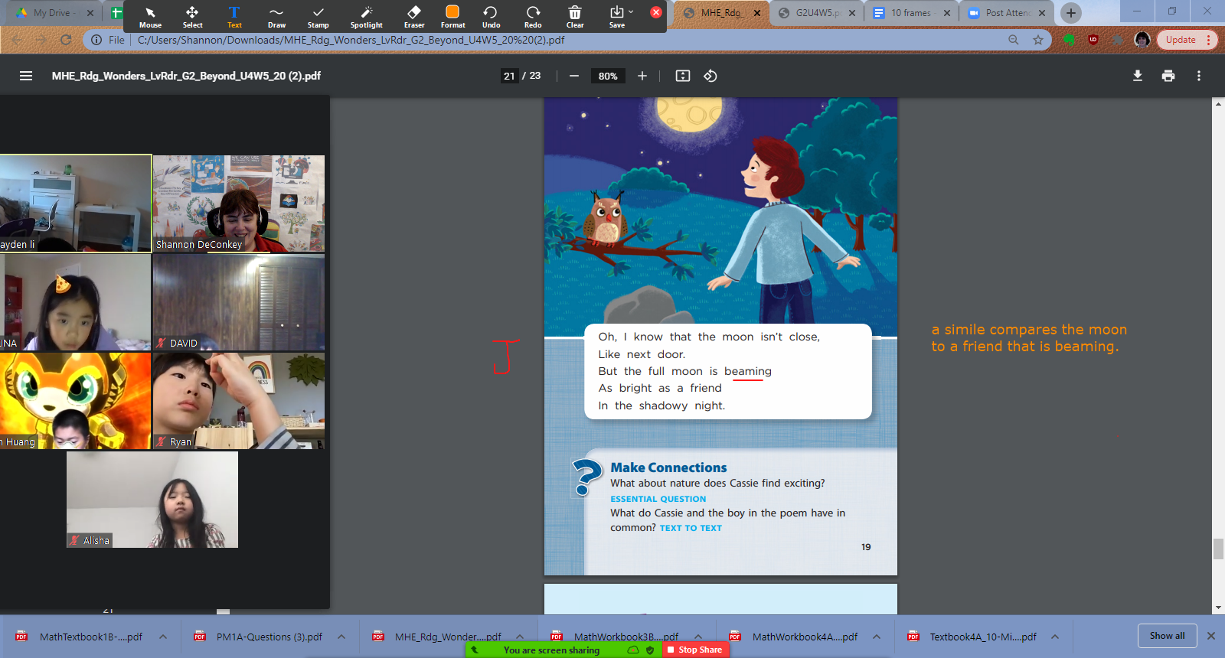Stop the Zoom screen share
This screenshot has width=1225, height=658.
tap(694, 650)
